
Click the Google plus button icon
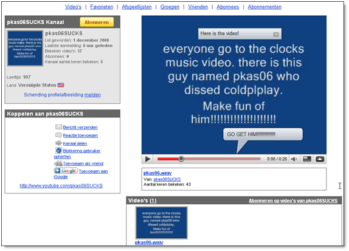click(66, 171)
